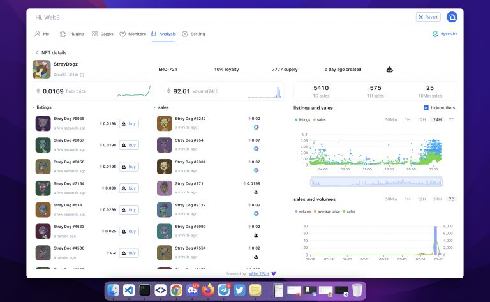Screen dimensions: 490x302
Task: Open Stickies notes from the dock
Action: pos(255,291)
